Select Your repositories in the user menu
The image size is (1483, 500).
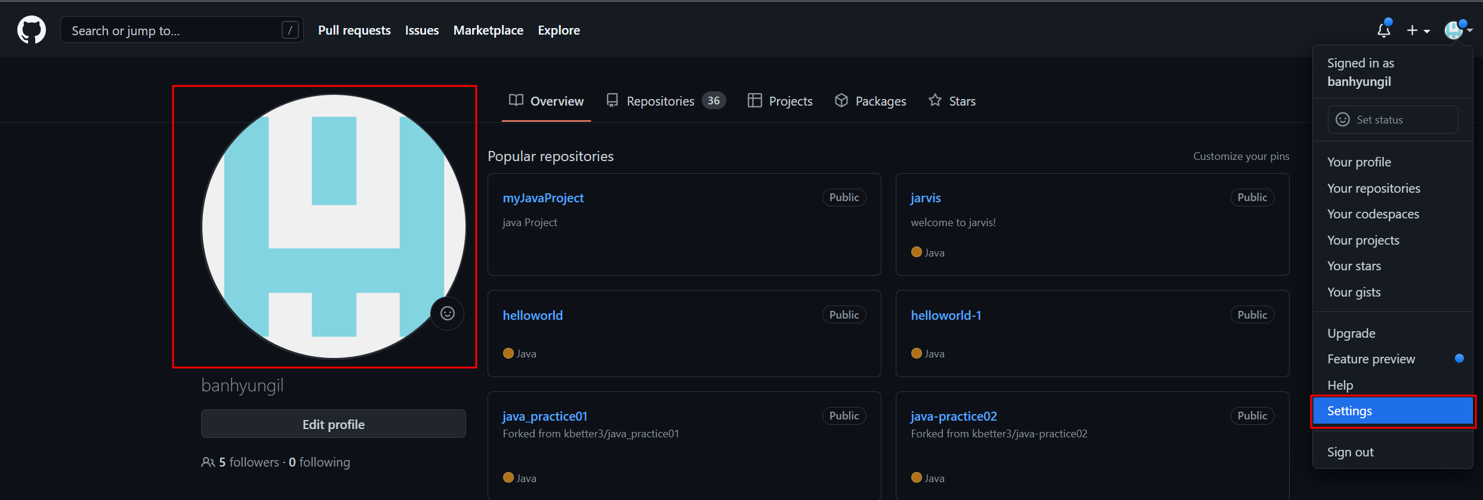1392,189
